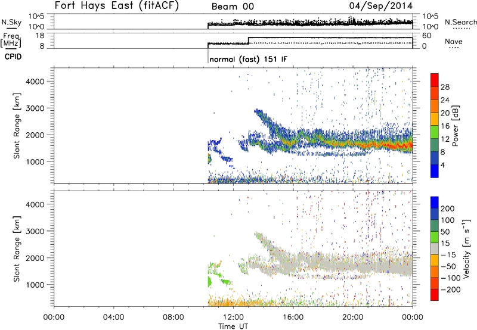Click the '16' power colorbar value
This screenshot has height=330, width=477.
(x=445, y=126)
